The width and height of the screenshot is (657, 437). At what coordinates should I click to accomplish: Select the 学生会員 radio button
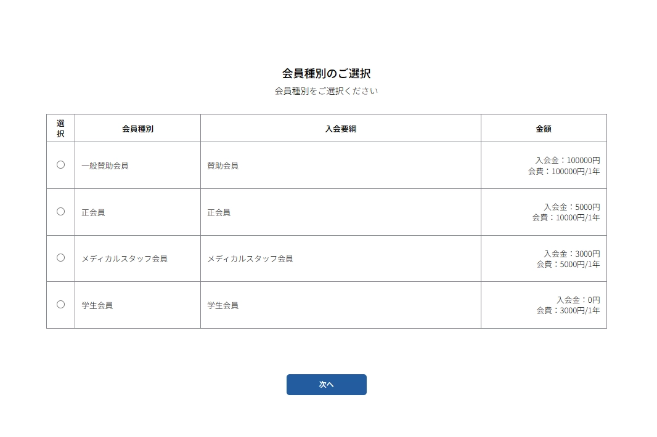(x=60, y=304)
